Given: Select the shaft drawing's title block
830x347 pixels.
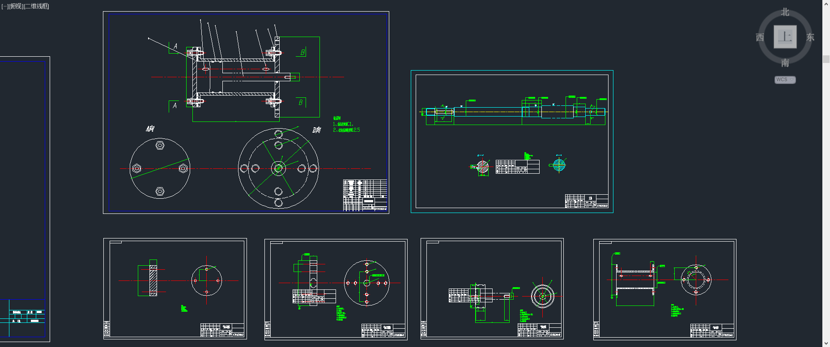Looking at the screenshot, I should point(587,201).
